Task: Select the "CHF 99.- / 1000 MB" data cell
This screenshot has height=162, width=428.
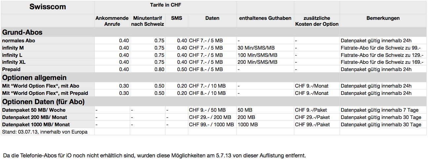Action: click(x=211, y=125)
